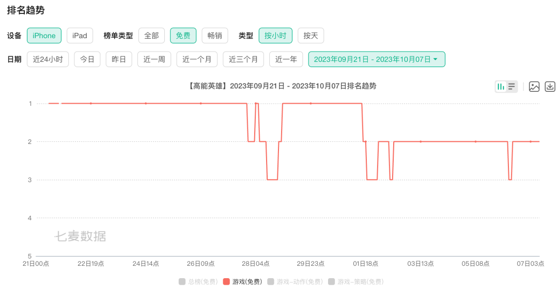Open the date range dropdown picker
The width and height of the screenshot is (558, 290).
point(377,59)
